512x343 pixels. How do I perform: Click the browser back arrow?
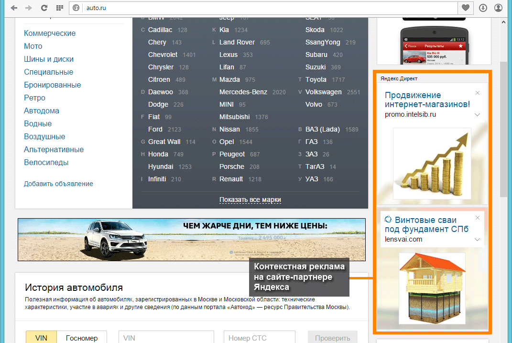pyautogui.click(x=14, y=8)
